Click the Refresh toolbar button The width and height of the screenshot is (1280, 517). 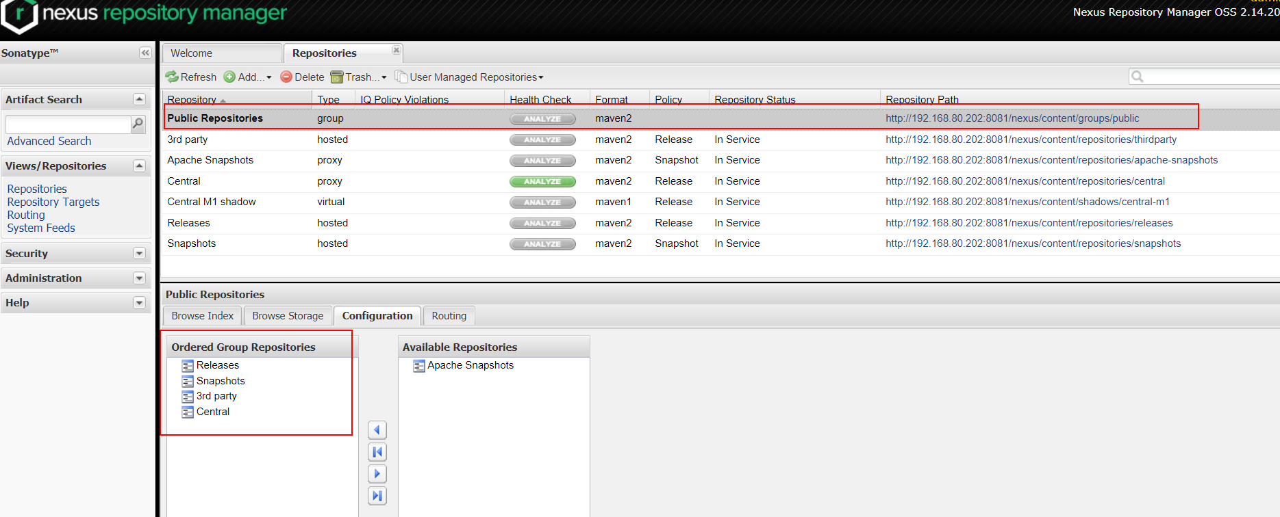pyautogui.click(x=190, y=77)
